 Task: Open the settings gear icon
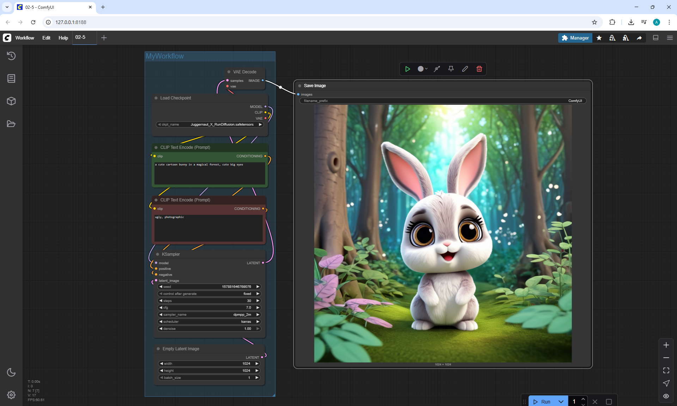(11, 395)
